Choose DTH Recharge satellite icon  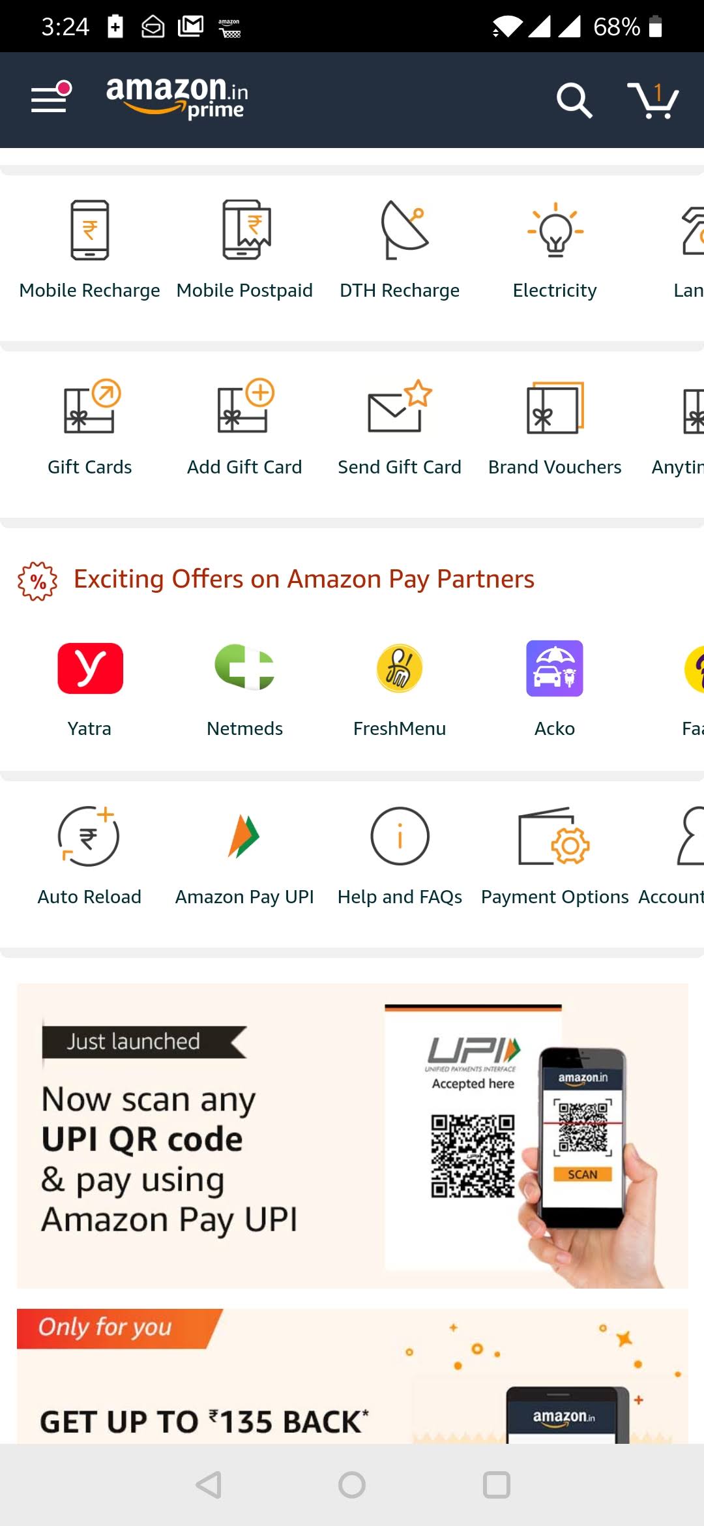(404, 230)
